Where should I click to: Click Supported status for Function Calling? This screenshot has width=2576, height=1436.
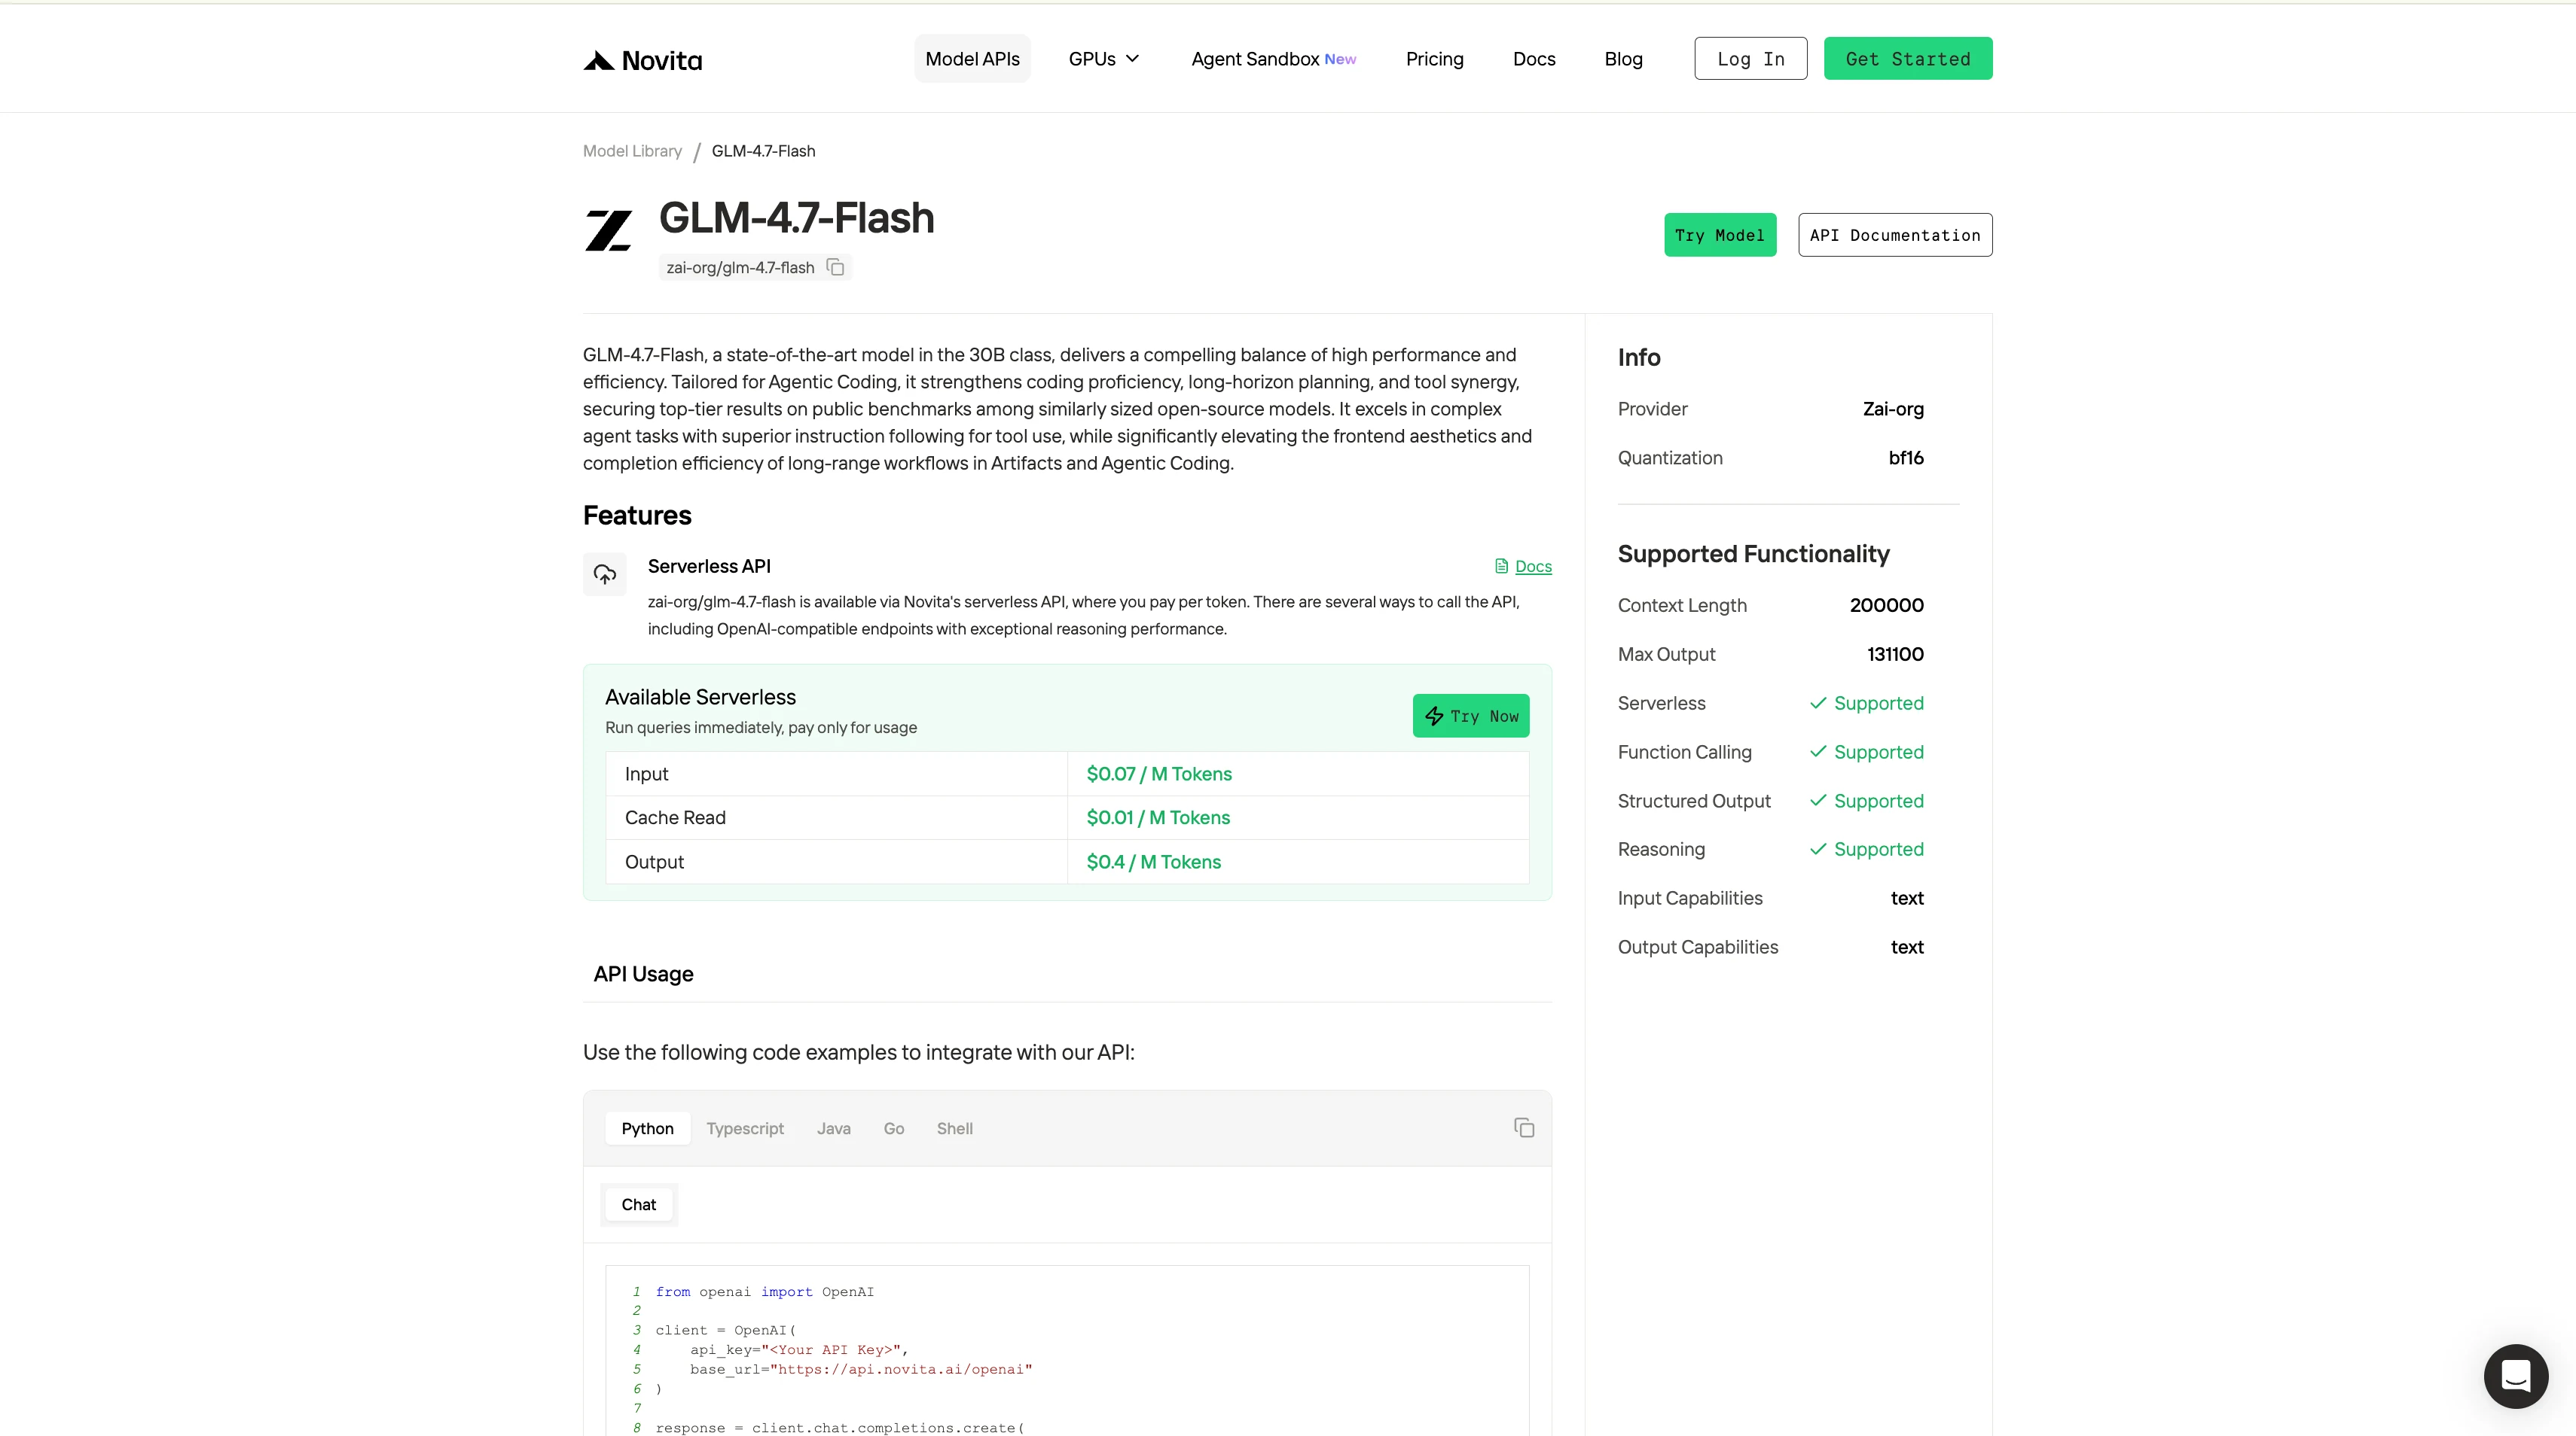pos(1866,751)
